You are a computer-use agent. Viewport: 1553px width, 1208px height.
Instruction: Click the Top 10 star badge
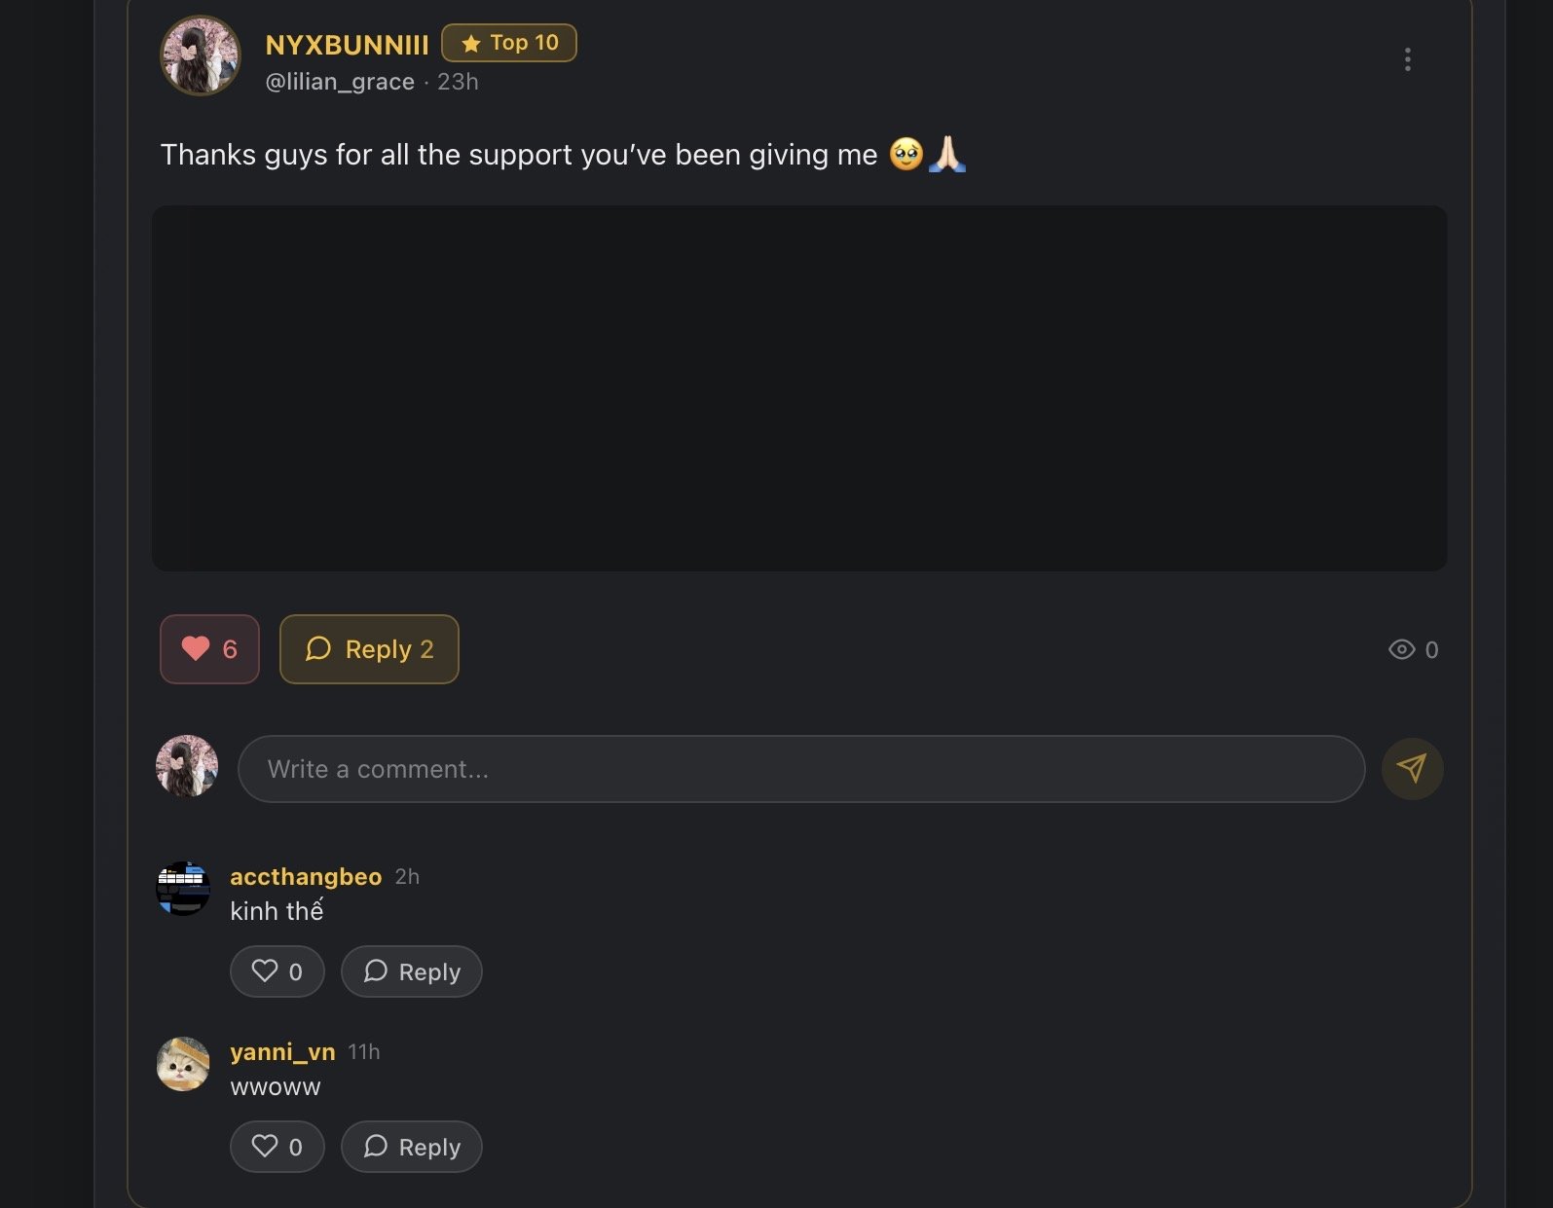pyautogui.click(x=509, y=43)
